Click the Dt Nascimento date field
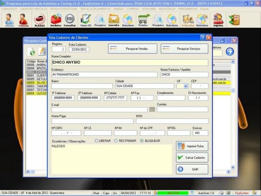This screenshot has height=196, width=261. 198,98
